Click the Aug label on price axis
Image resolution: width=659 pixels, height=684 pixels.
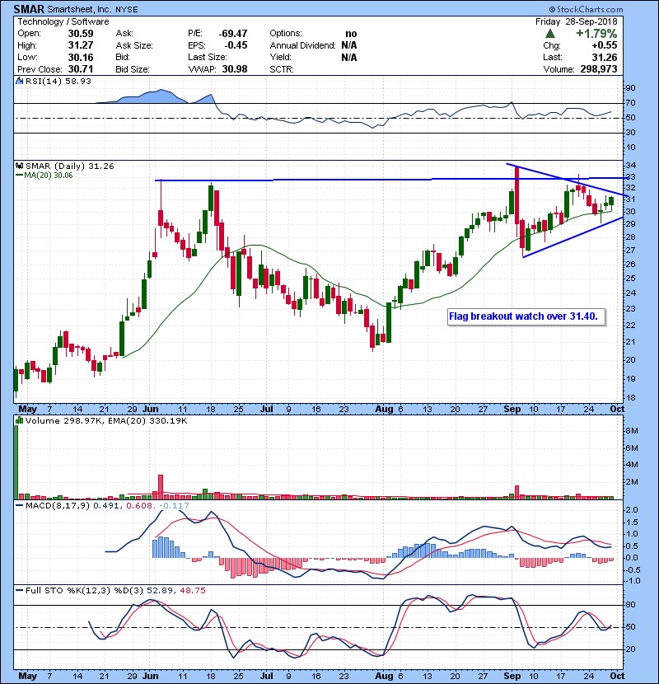coord(384,410)
